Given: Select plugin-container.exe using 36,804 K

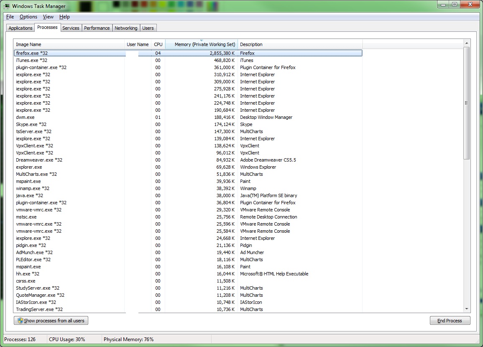Looking at the screenshot, I should coord(188,202).
